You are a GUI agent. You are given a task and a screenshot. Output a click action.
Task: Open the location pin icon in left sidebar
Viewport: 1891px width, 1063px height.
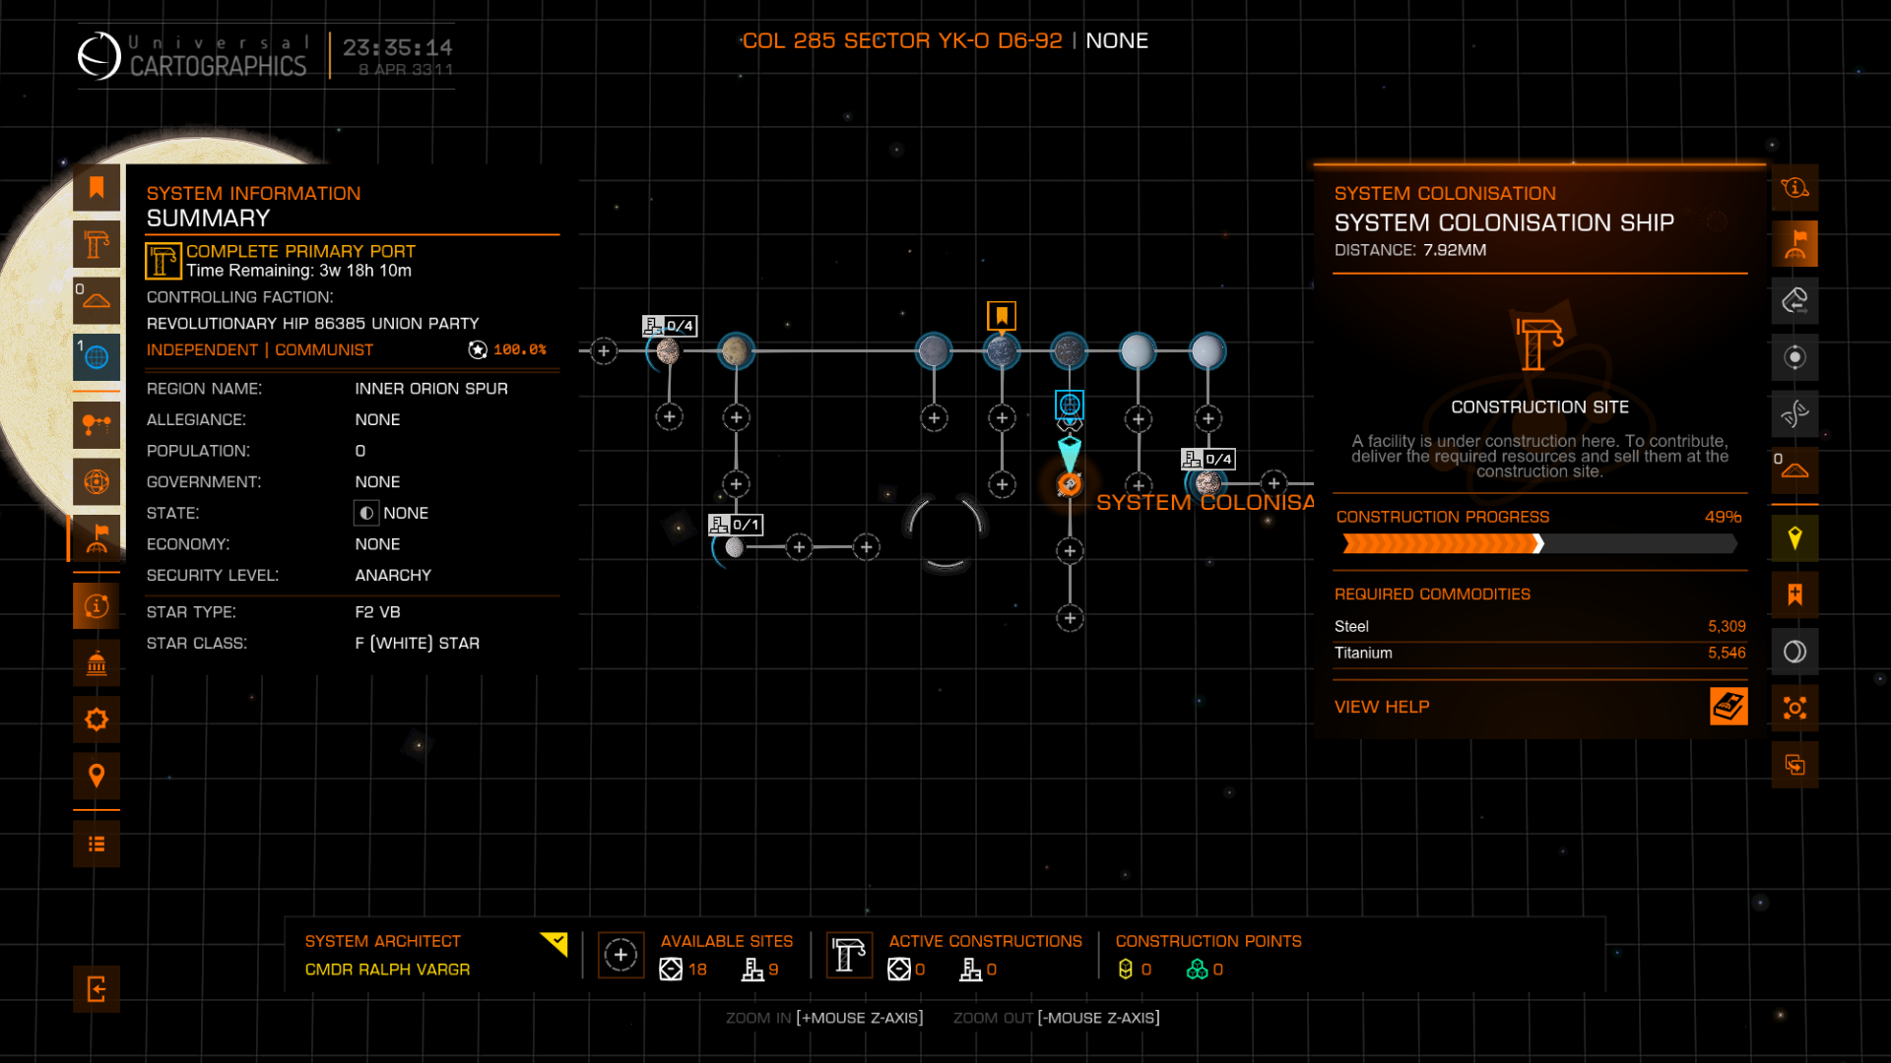tap(97, 777)
